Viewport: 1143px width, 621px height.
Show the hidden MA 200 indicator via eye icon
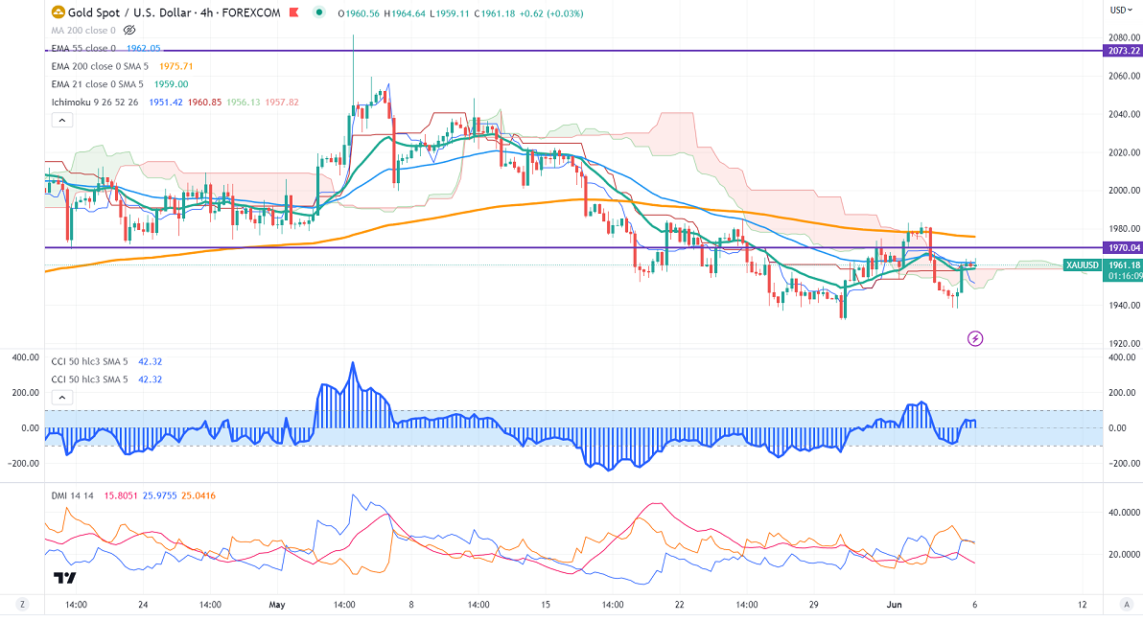point(129,31)
